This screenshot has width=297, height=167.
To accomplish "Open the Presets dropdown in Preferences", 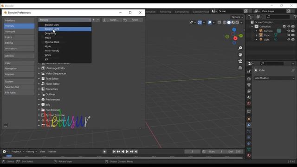I will pyautogui.click(x=65, y=19).
